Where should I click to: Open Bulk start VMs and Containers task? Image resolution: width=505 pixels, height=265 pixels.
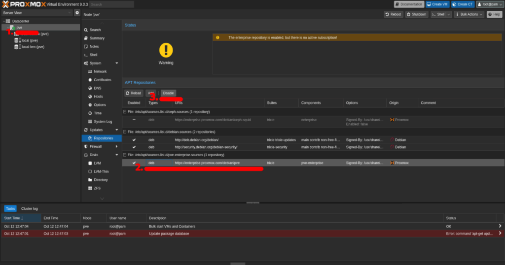[252, 227]
